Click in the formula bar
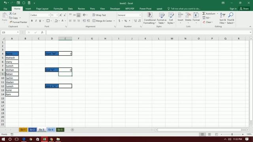 pyautogui.click(x=147, y=32)
